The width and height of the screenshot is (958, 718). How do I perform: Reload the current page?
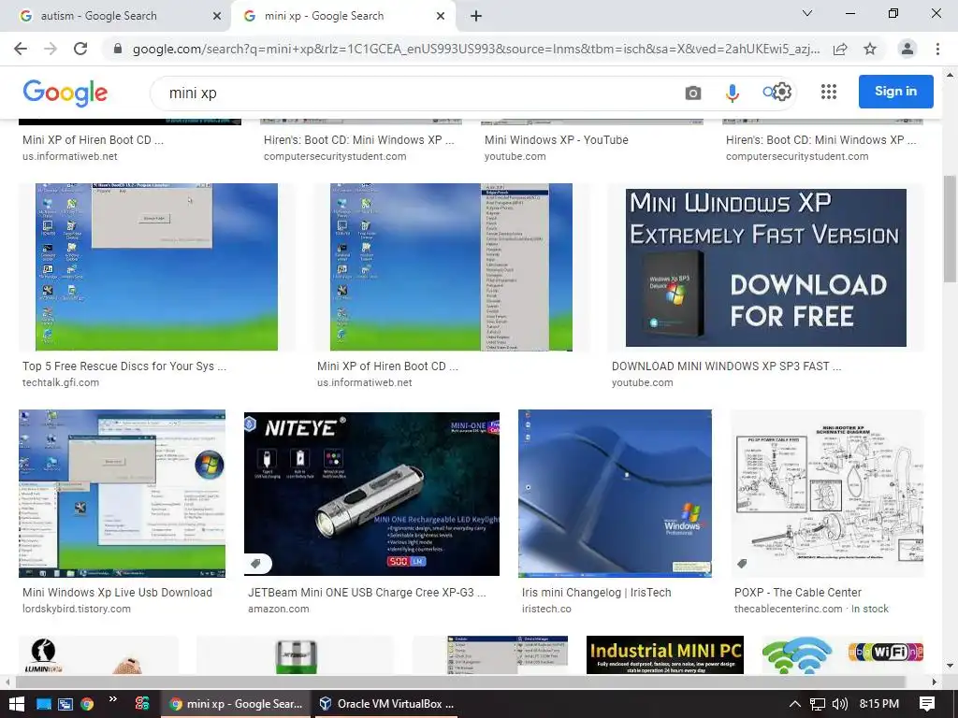(x=80, y=49)
